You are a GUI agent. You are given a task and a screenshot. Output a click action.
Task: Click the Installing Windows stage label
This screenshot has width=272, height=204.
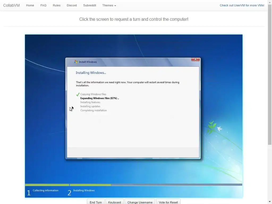[84, 190]
